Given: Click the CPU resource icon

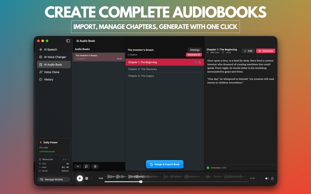Looking at the screenshot, I should click(x=40, y=164).
